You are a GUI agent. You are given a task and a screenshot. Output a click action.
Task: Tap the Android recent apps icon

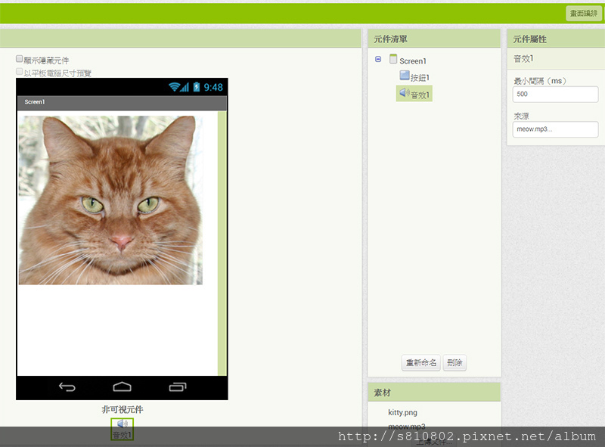[178, 386]
